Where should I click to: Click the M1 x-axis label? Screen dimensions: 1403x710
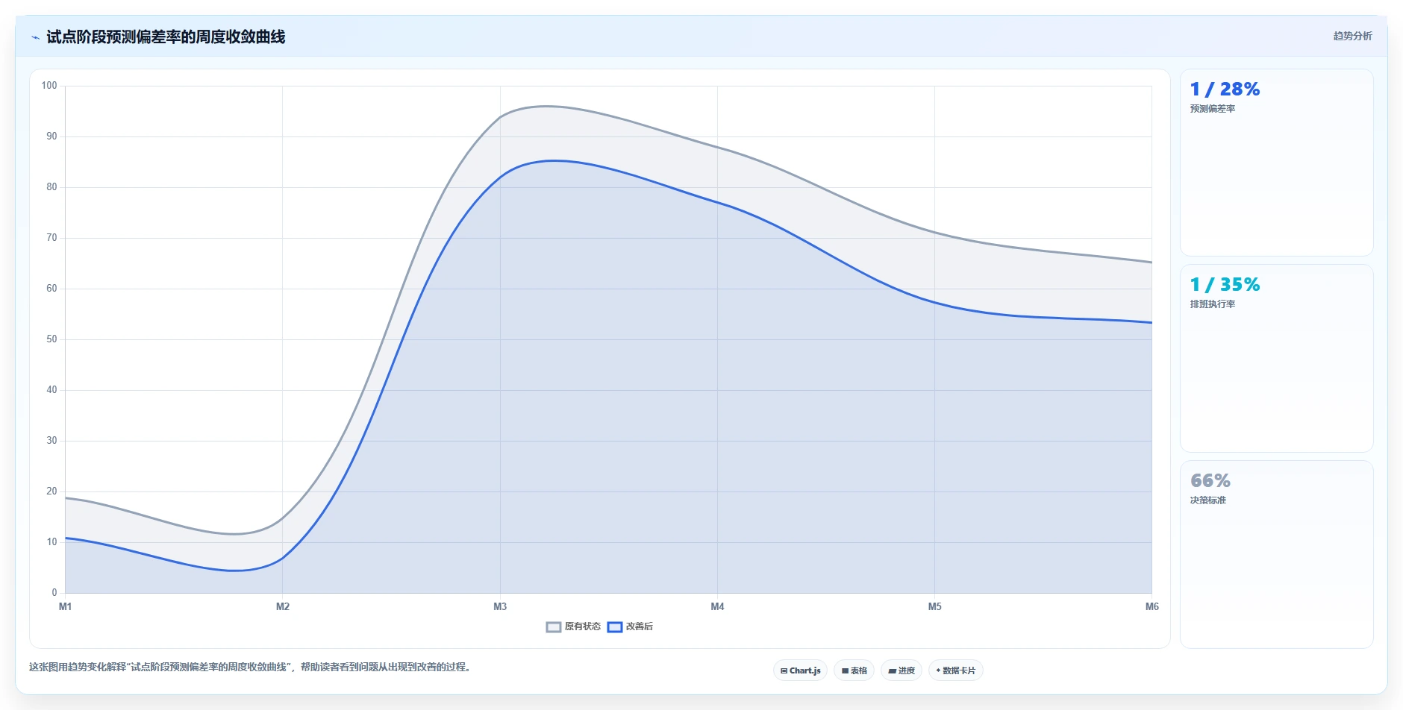(x=66, y=606)
